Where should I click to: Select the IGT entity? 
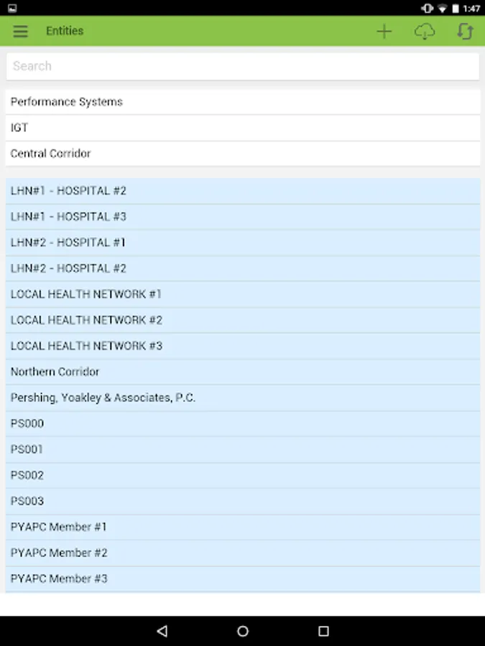(x=243, y=128)
